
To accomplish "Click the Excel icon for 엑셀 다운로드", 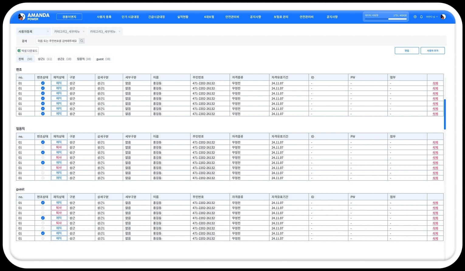I will point(19,51).
